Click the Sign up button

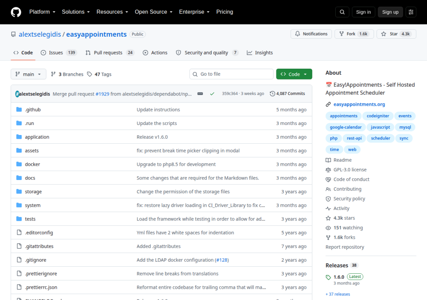(390, 12)
